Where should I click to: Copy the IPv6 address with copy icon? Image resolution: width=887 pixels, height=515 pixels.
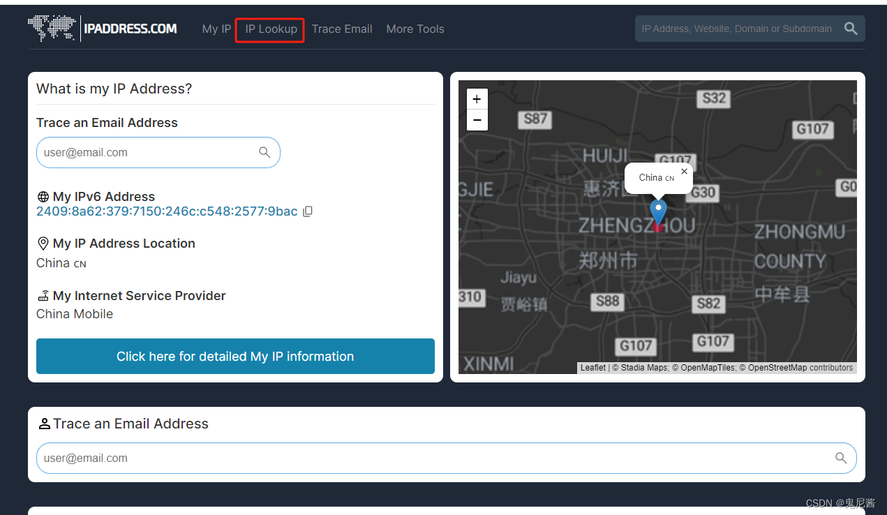coord(308,211)
